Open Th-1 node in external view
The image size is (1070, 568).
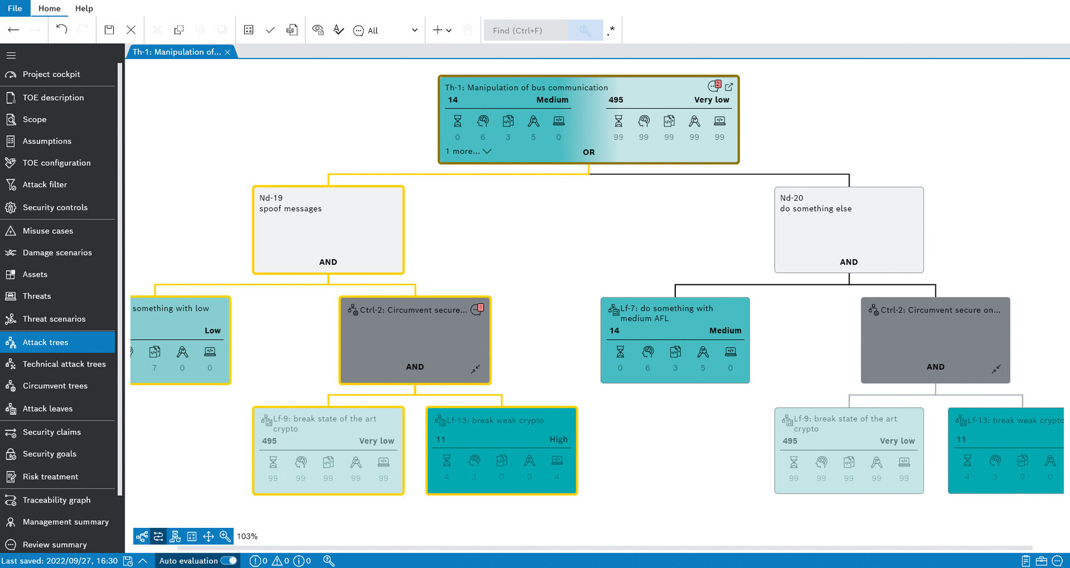(729, 86)
